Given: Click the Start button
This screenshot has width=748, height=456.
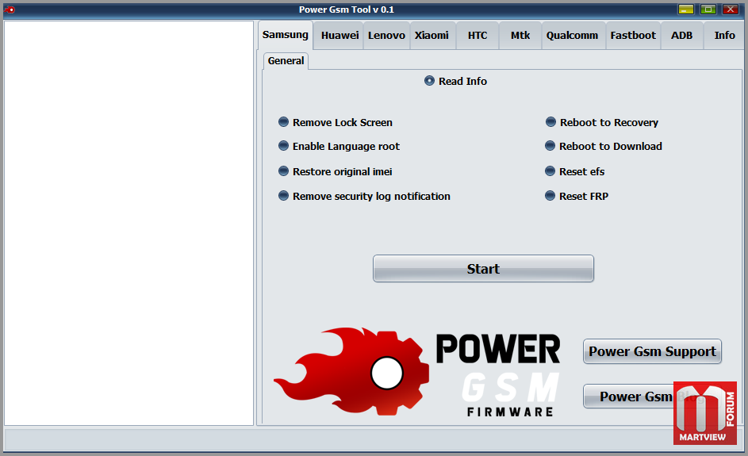Looking at the screenshot, I should pyautogui.click(x=483, y=269).
